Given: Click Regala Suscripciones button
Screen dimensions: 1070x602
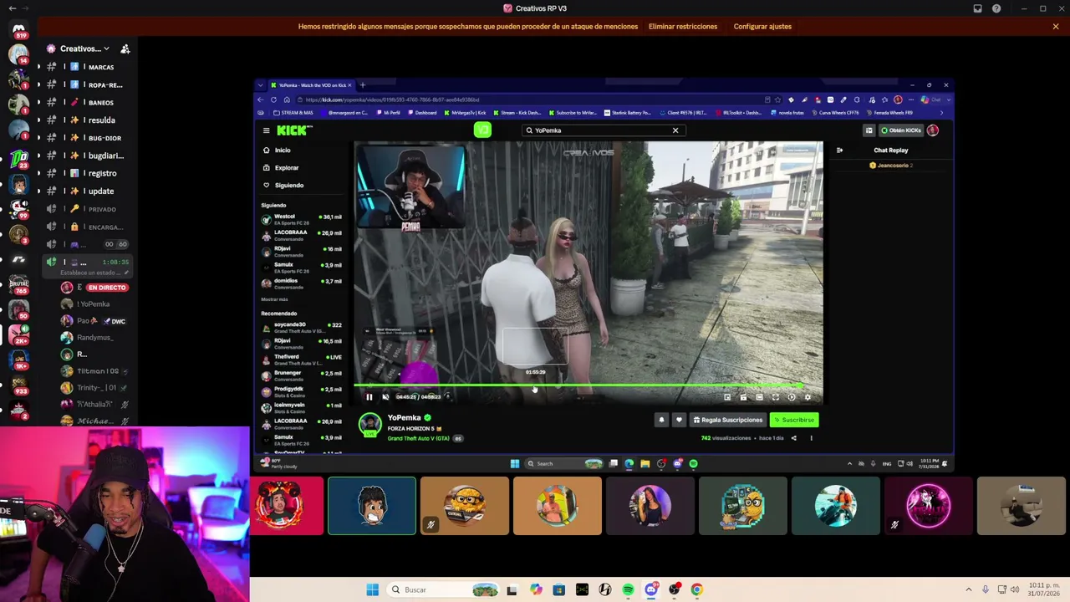Looking at the screenshot, I should pos(728,420).
